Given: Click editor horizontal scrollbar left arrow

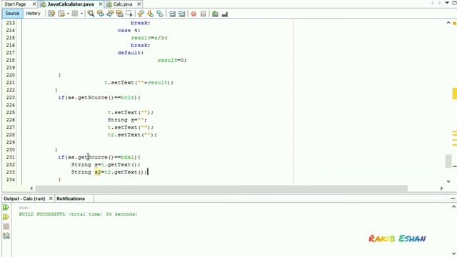Looking at the screenshot, I should click(x=31, y=188).
